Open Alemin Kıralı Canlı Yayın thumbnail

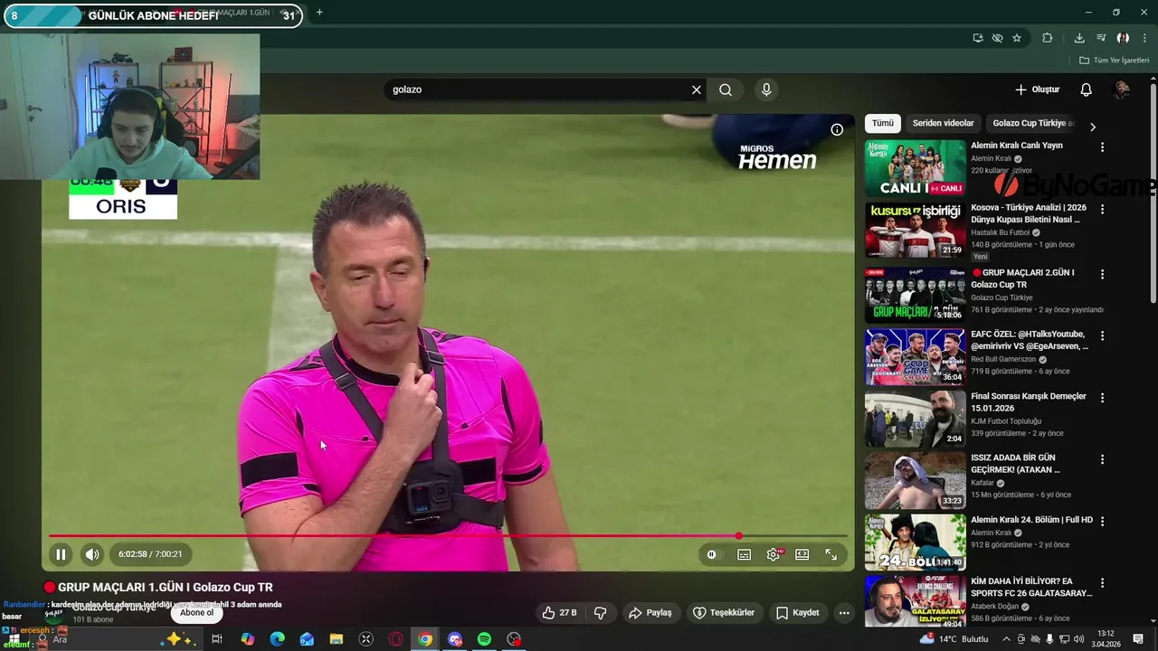(915, 167)
